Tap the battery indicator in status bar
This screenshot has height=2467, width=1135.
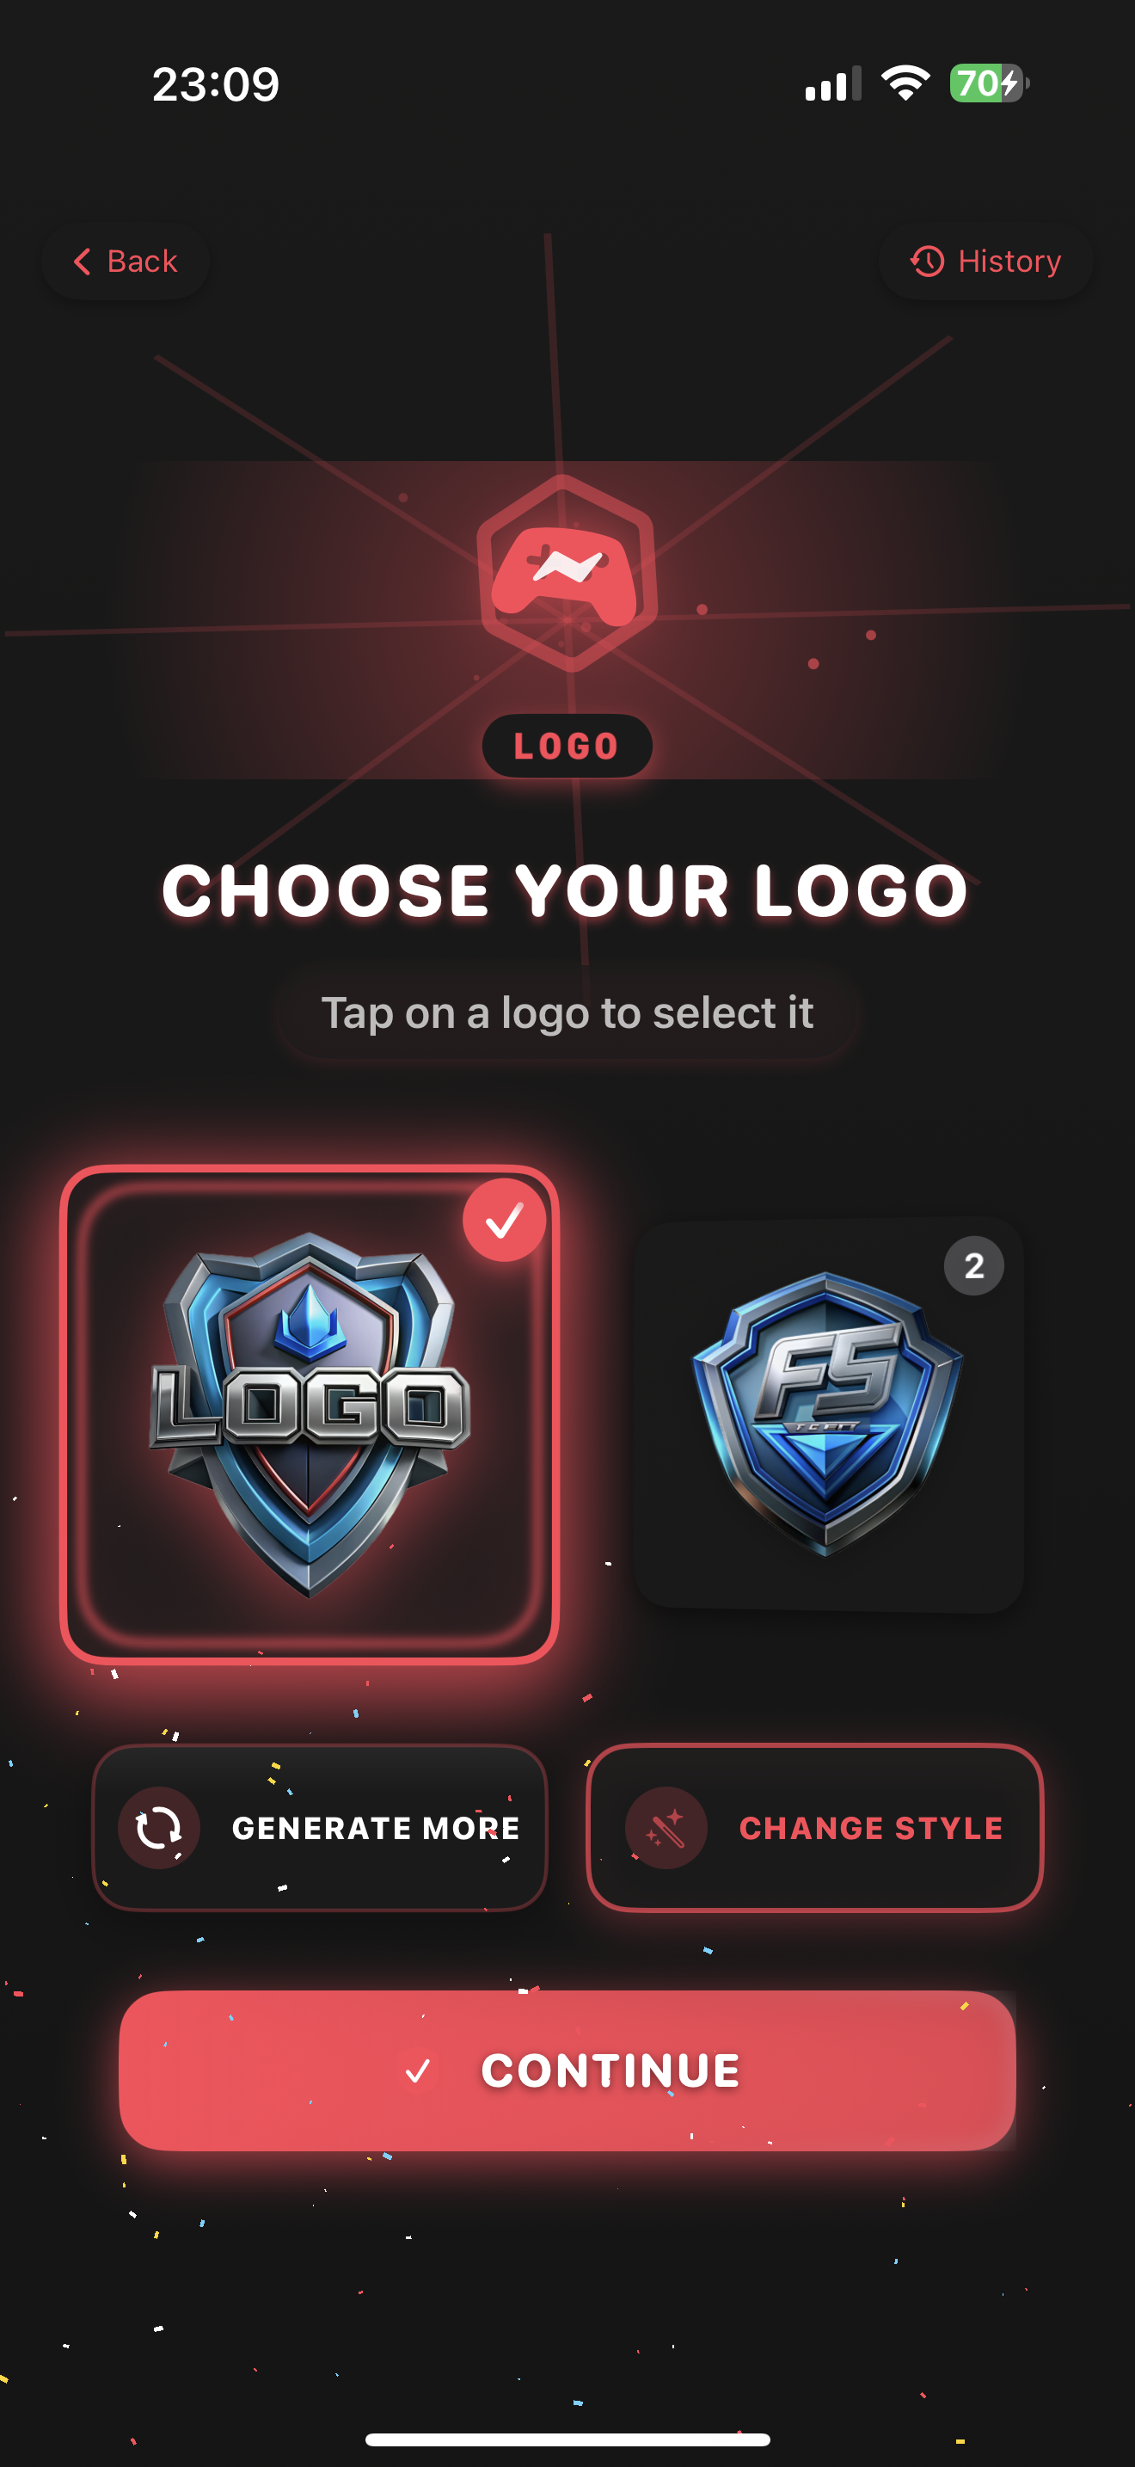989,83
